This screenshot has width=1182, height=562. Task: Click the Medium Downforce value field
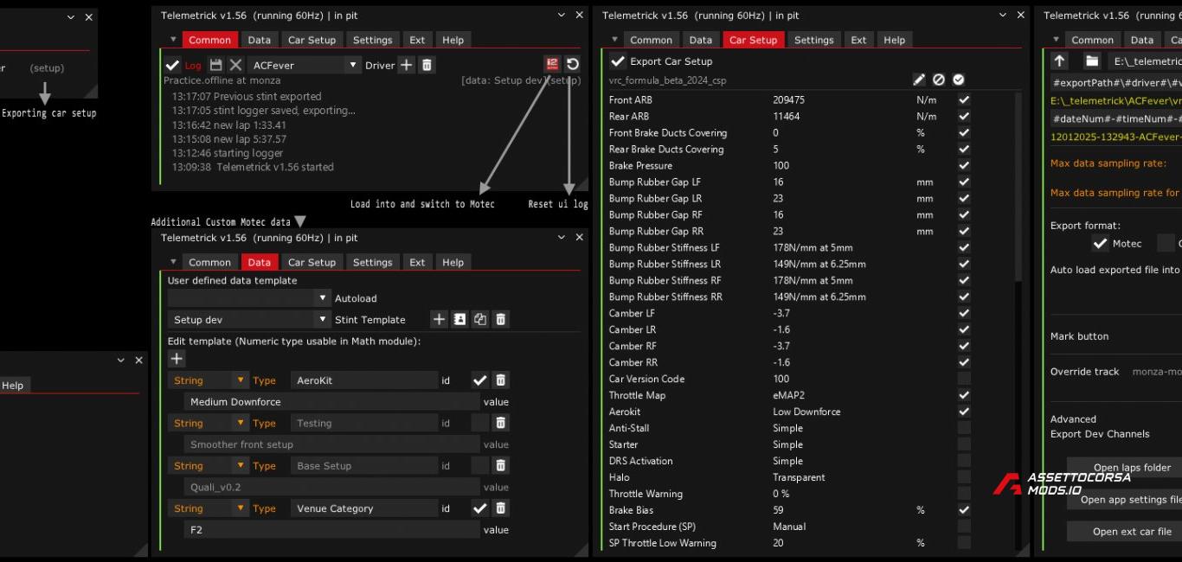pos(331,402)
